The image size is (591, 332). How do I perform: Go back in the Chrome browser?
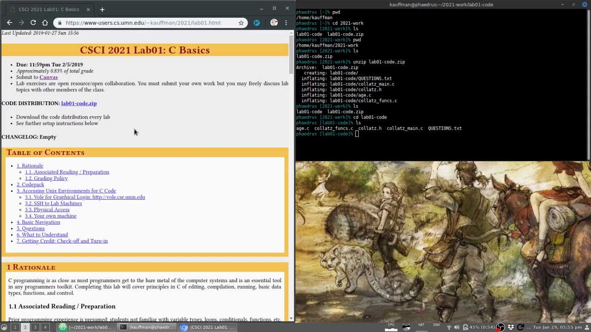9,23
